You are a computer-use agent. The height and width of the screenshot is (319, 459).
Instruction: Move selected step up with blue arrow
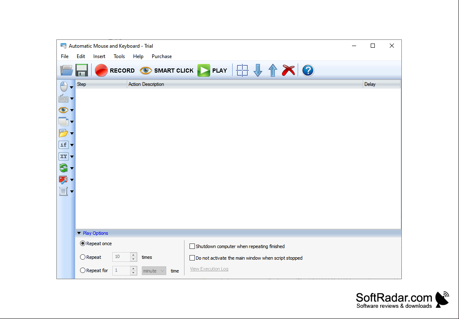coord(273,71)
